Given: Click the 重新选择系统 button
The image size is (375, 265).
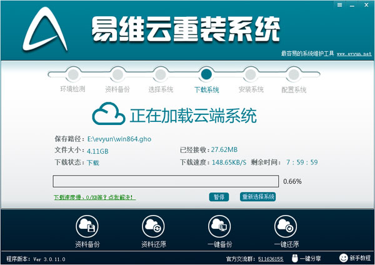Looking at the screenshot, I should point(257,197).
